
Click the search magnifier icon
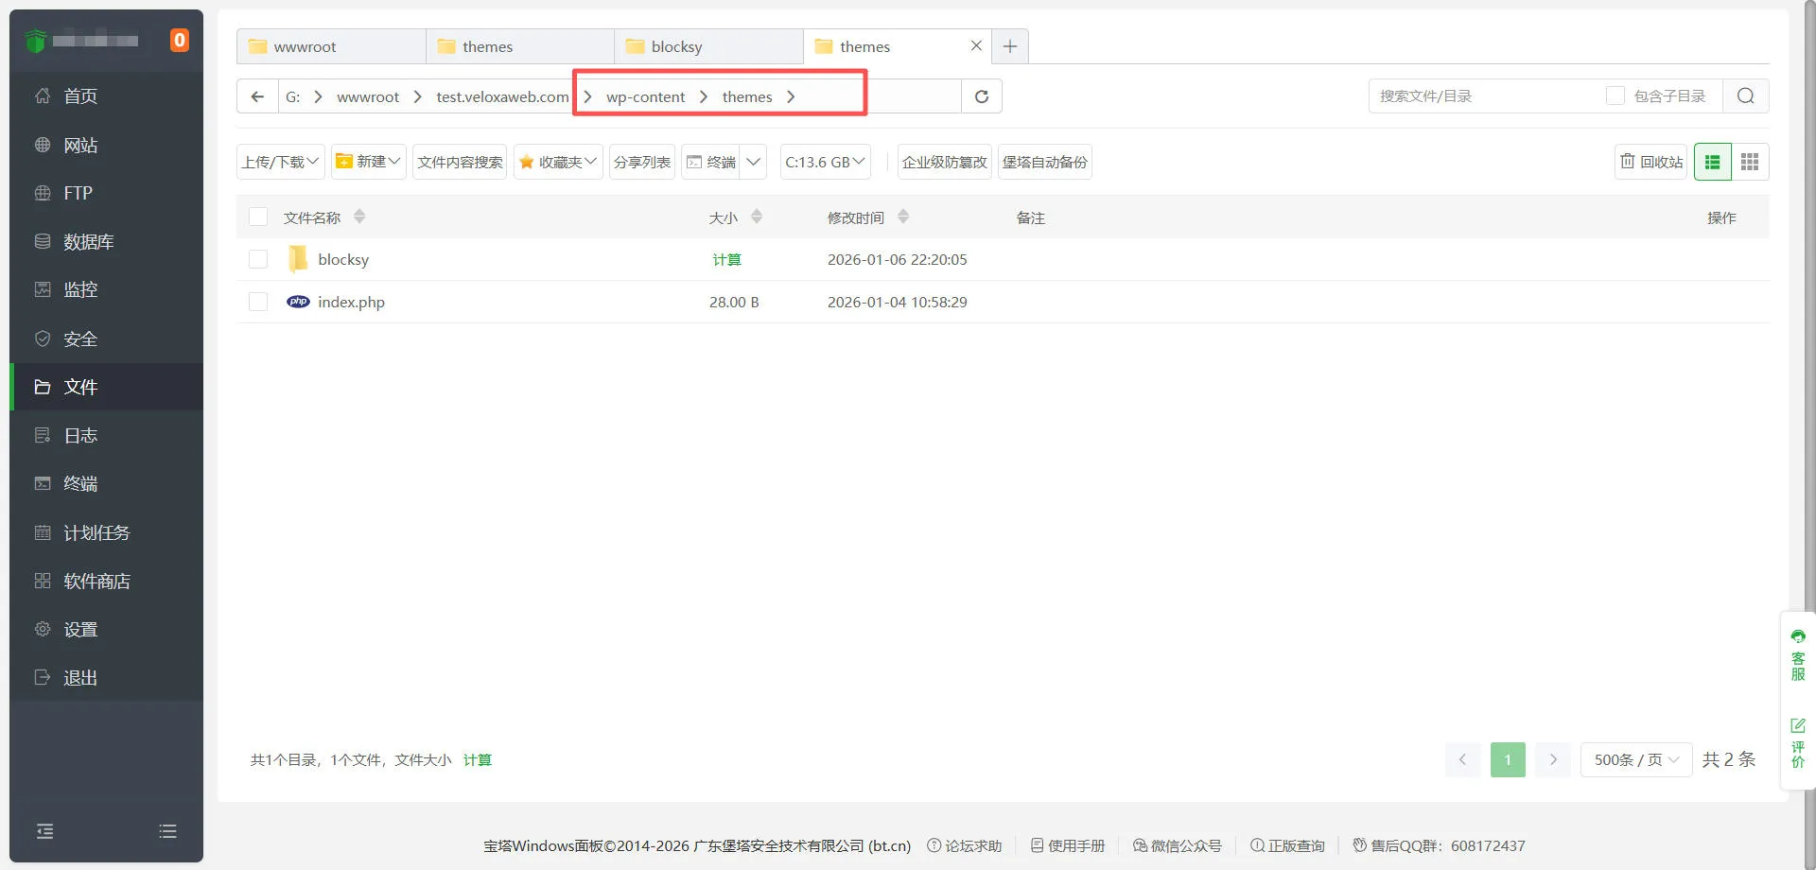coord(1745,96)
